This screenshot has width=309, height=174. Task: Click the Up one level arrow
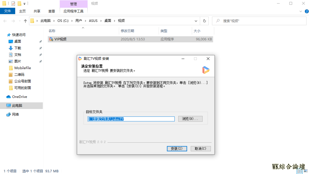pos(25,21)
